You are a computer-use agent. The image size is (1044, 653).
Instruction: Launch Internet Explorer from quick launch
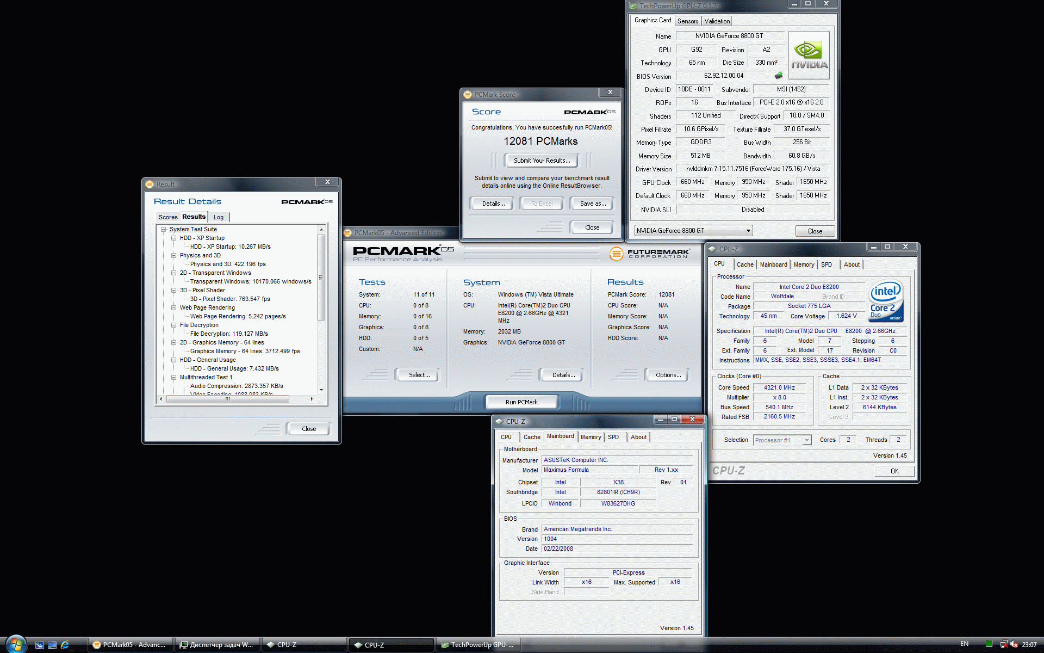[65, 645]
